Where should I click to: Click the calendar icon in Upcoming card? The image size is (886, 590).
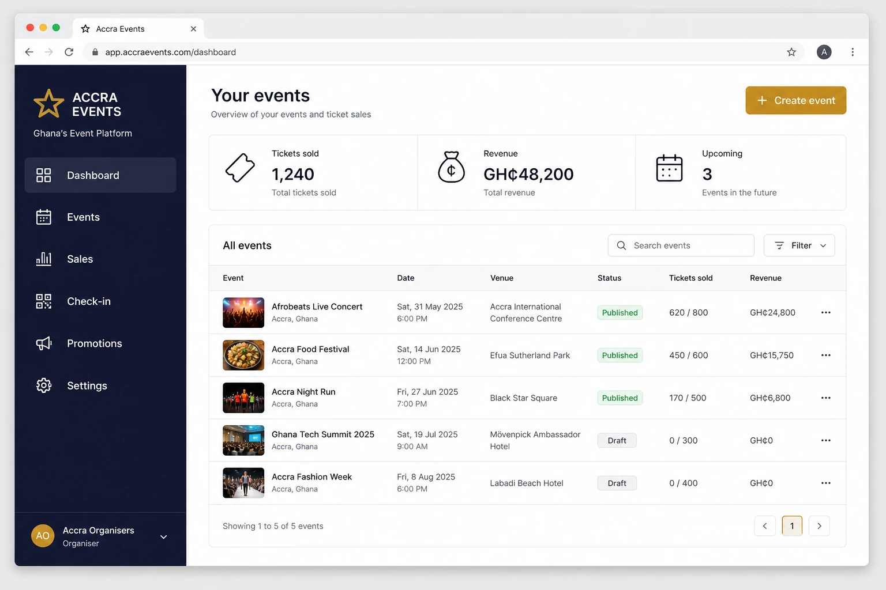coord(669,168)
